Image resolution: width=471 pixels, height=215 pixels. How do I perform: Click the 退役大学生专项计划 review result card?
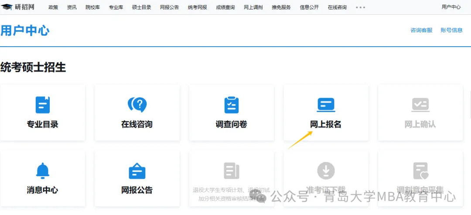click(231, 182)
